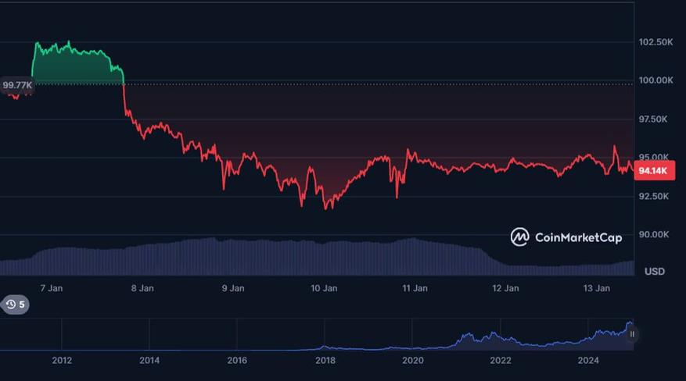Click 2024 on the overview timeline
The image size is (686, 381).
coord(588,361)
